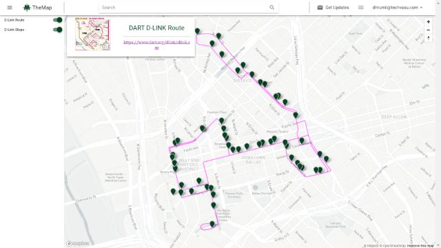Click the Get Updates envelope icon
The image size is (441, 248).
click(x=320, y=8)
